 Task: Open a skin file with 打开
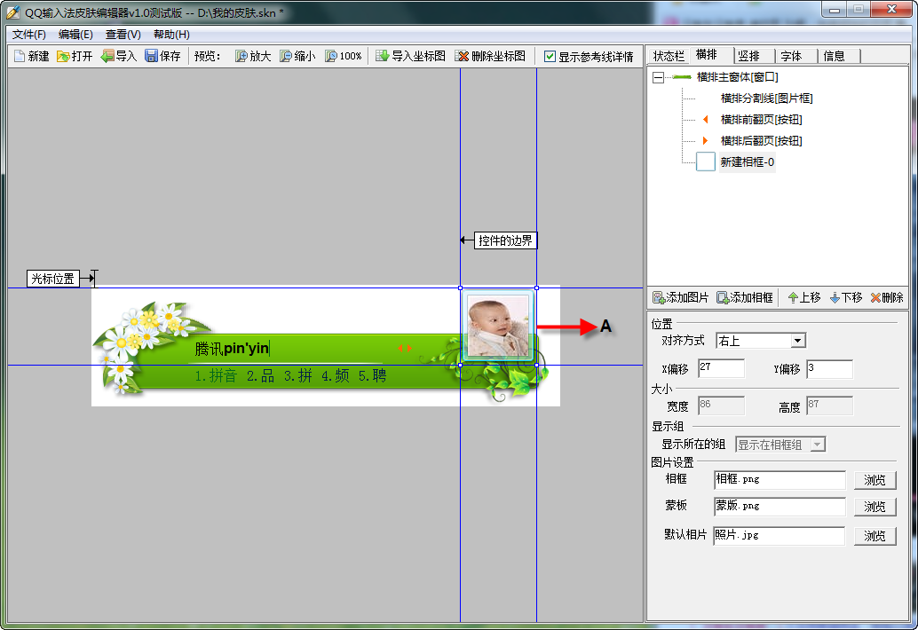pos(75,56)
